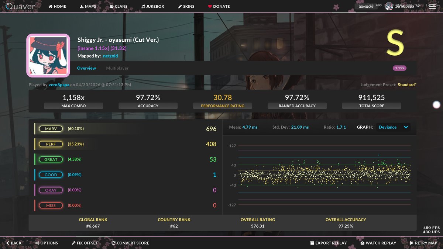Click the BACK button
This screenshot has width=443, height=249.
coord(14,243)
